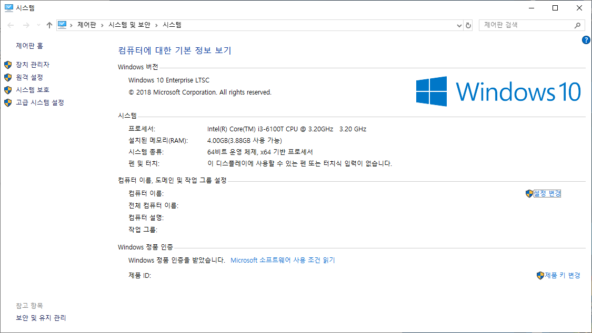This screenshot has height=333, width=592.
Task: Go up one level with the up arrow
Action: pos(49,25)
